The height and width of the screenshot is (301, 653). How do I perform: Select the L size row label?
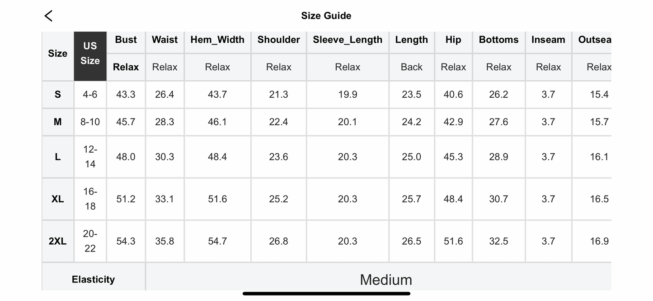tap(58, 157)
